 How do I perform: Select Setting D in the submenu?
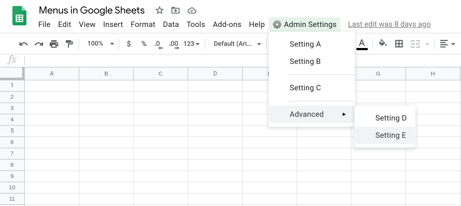coord(385,118)
